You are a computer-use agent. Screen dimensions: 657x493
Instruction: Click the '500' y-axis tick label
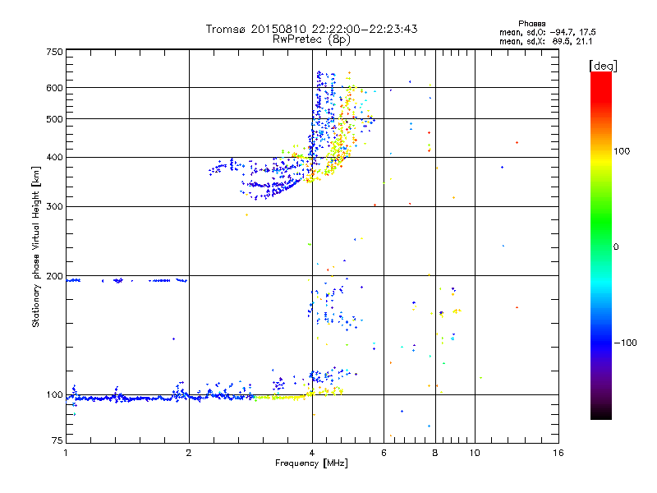click(54, 119)
